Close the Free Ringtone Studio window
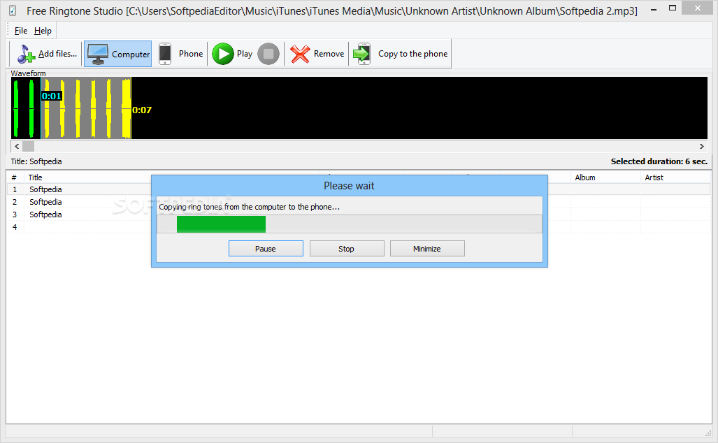The height and width of the screenshot is (443, 718). point(698,8)
